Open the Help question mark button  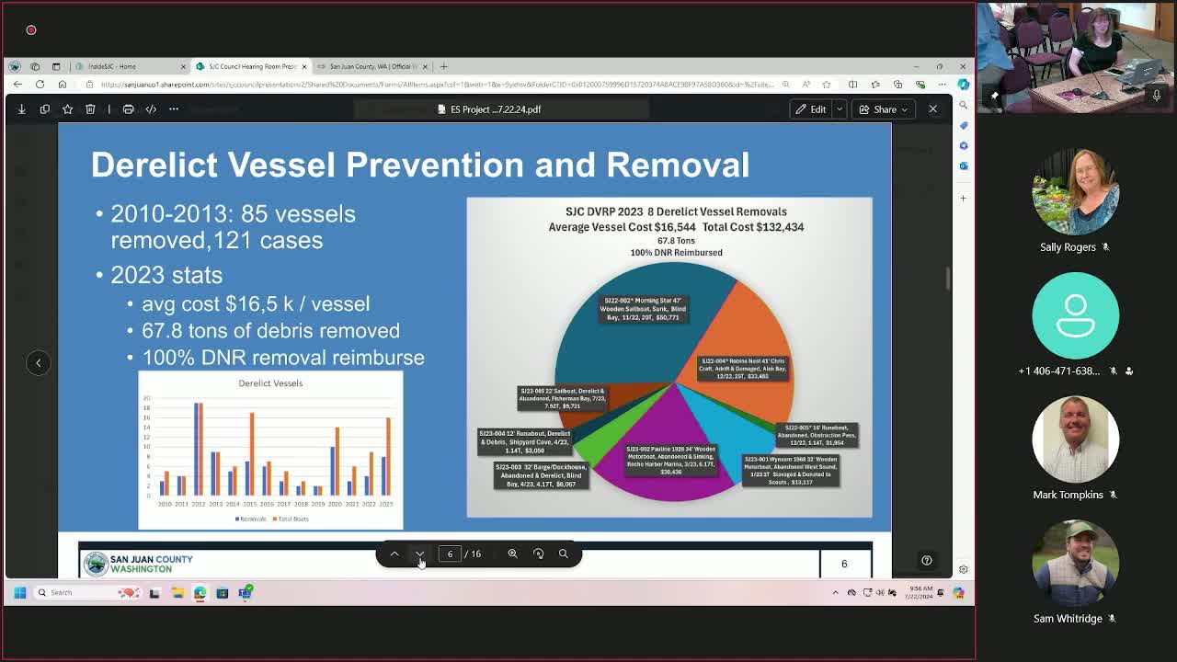point(926,560)
